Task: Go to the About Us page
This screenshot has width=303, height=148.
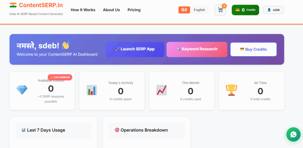Action: click(x=111, y=10)
